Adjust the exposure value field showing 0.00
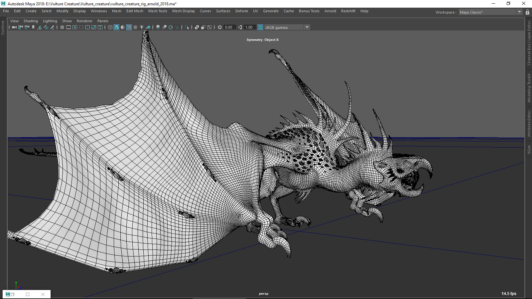The height and width of the screenshot is (299, 532). (x=229, y=27)
